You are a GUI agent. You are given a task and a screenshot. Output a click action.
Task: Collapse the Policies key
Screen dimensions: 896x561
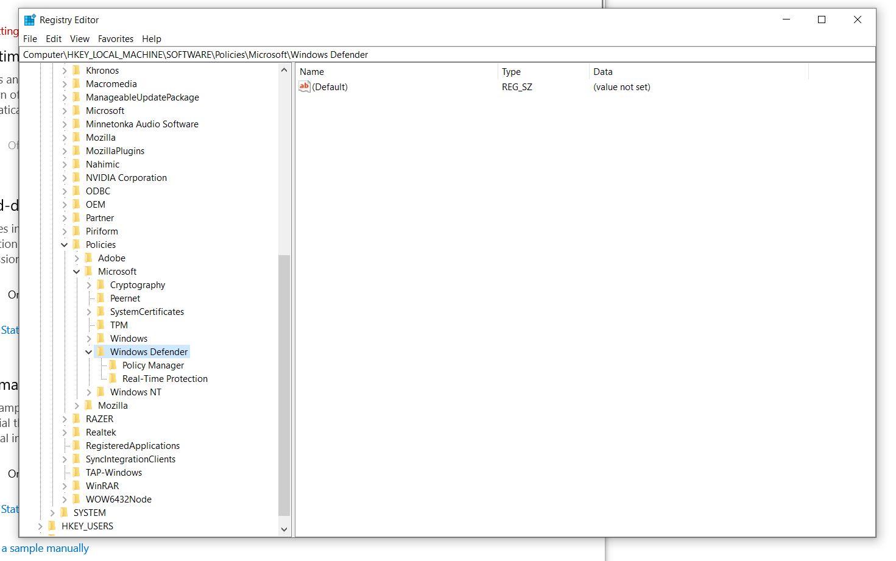coord(65,244)
